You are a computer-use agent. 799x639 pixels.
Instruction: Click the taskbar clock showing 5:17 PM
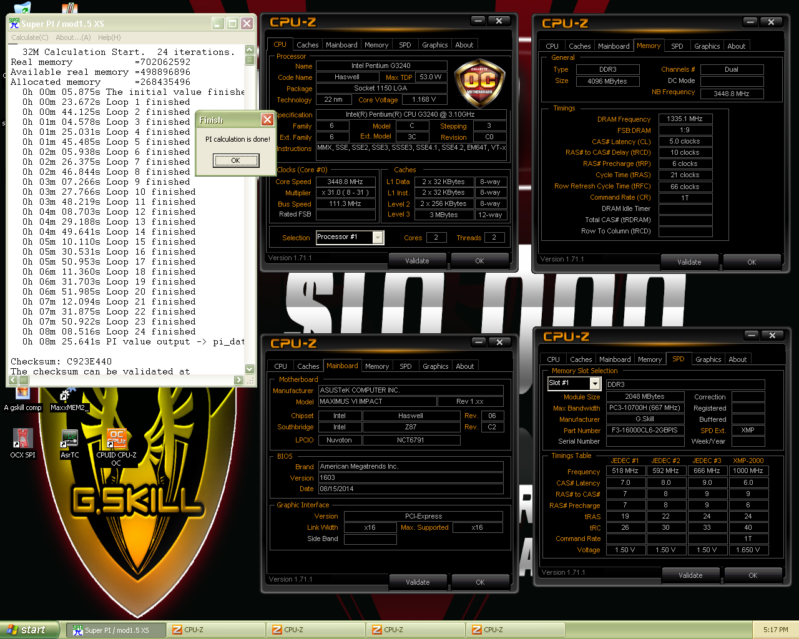(775, 630)
